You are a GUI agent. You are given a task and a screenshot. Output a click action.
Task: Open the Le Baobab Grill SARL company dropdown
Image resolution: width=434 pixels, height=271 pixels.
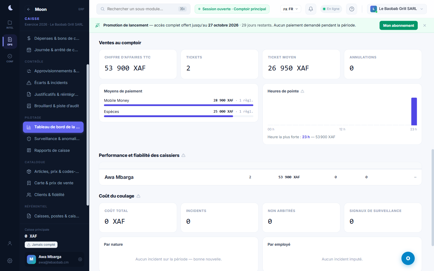point(397,9)
